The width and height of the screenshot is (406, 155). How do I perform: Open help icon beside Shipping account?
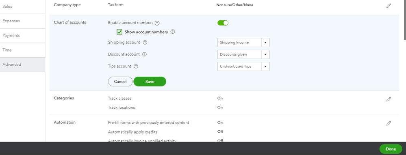click(x=145, y=42)
